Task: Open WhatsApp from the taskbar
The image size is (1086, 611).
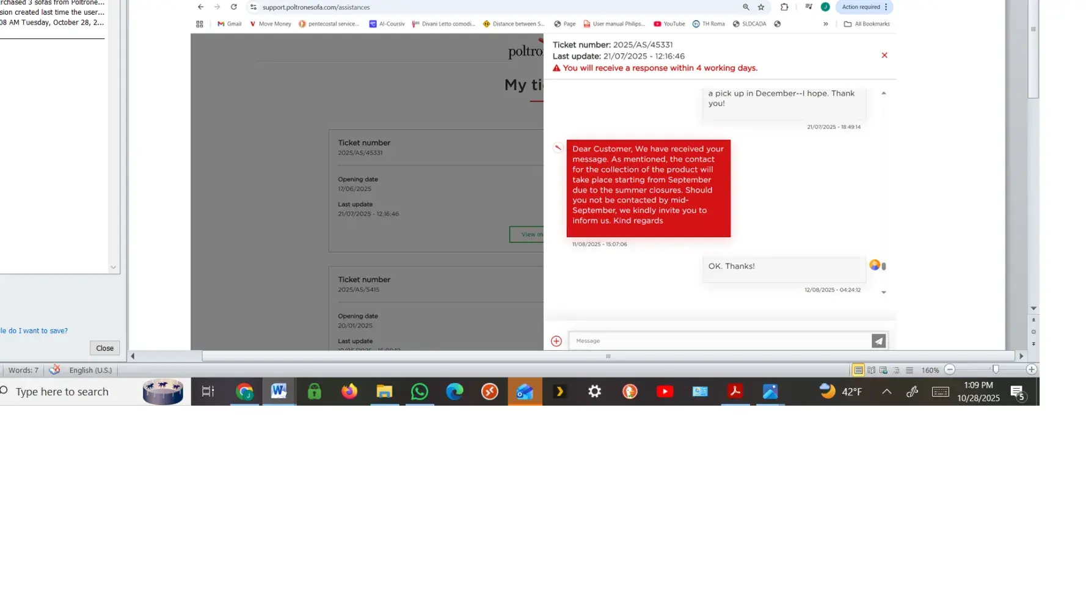Action: 420,392
